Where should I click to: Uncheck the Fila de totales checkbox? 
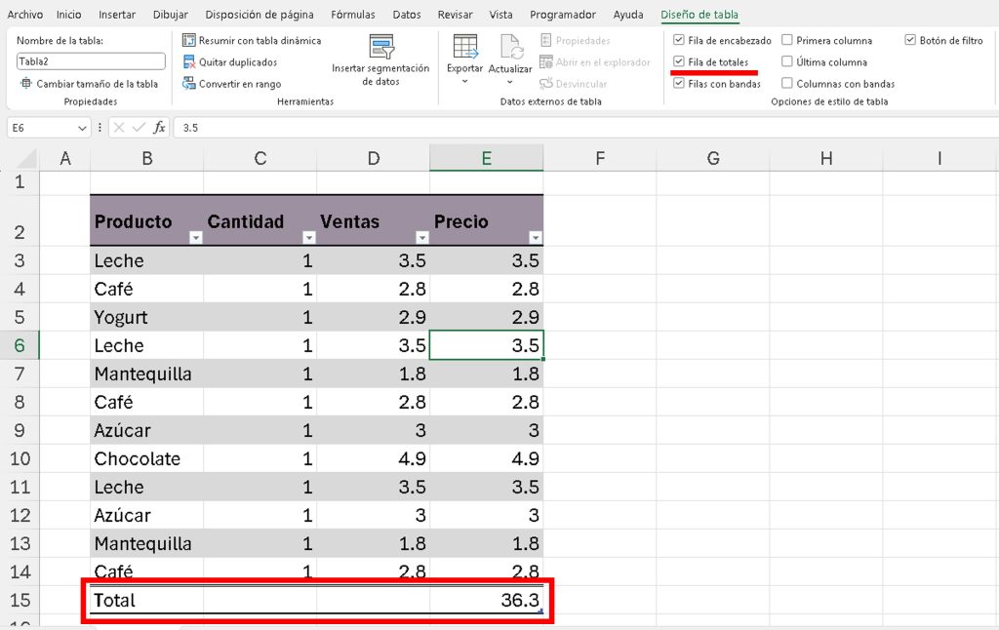point(679,62)
